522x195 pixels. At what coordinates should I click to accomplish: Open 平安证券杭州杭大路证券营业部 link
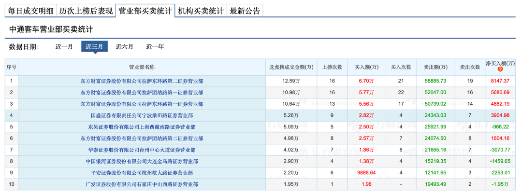pyautogui.click(x=142, y=173)
